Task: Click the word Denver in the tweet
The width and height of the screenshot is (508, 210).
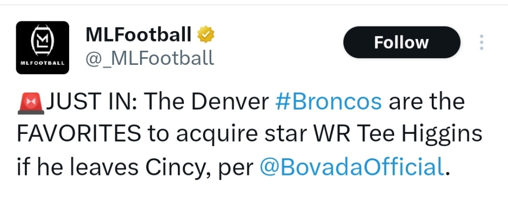Action: tap(231, 101)
